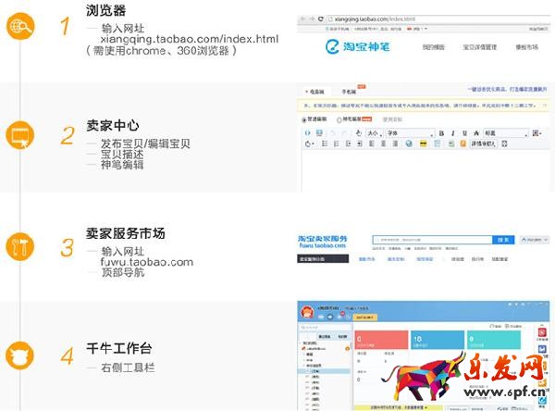
Task: Click the Bold formatting icon in editor
Action: [441, 133]
